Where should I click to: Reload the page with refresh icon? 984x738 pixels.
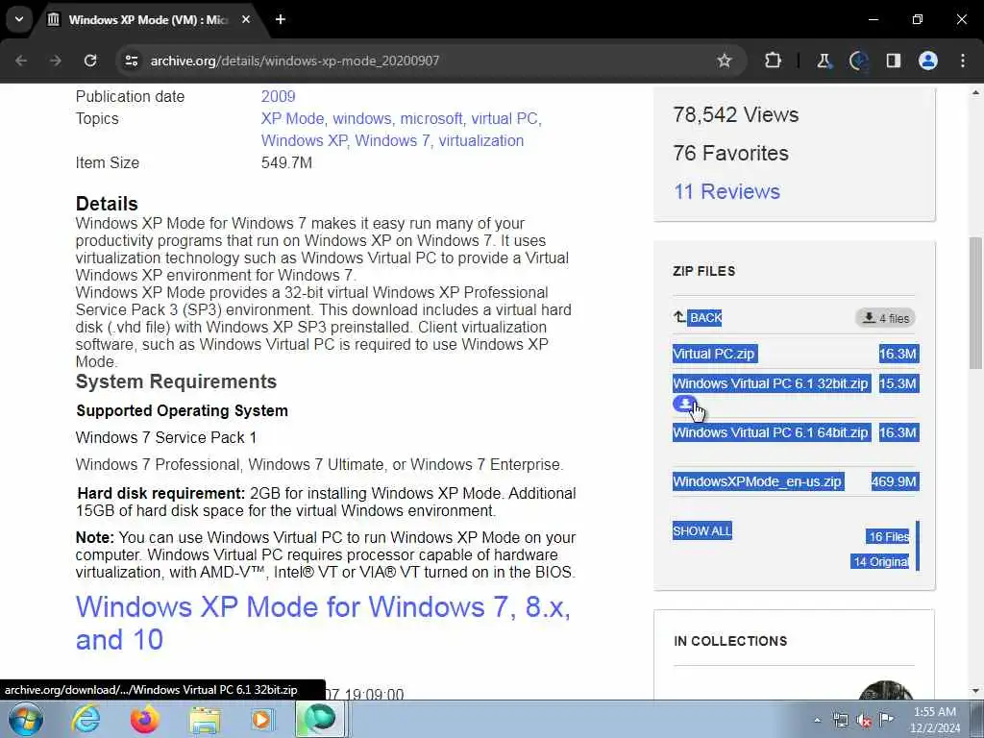90,61
